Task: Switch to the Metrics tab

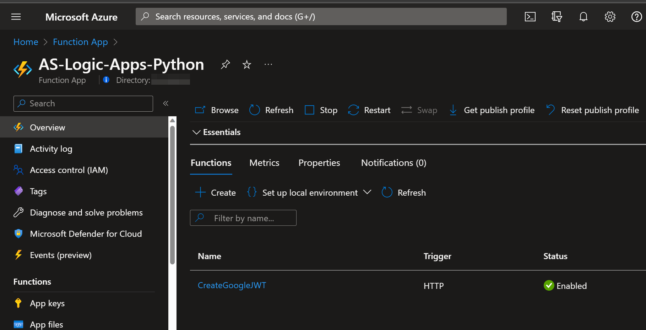Action: point(264,163)
